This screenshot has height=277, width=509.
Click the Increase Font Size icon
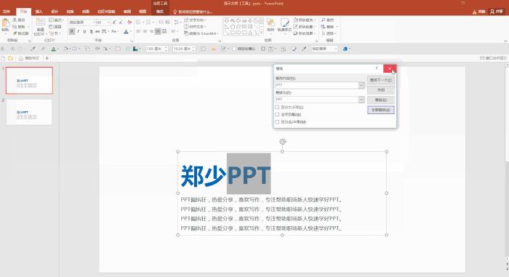114,22
